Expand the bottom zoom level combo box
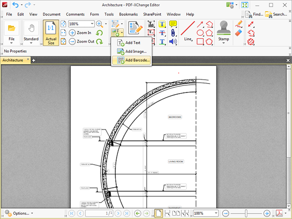This screenshot has height=219, width=292. click(x=216, y=213)
